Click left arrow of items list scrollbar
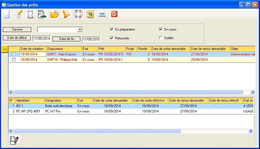The width and height of the screenshot is (260, 149). [x=11, y=131]
